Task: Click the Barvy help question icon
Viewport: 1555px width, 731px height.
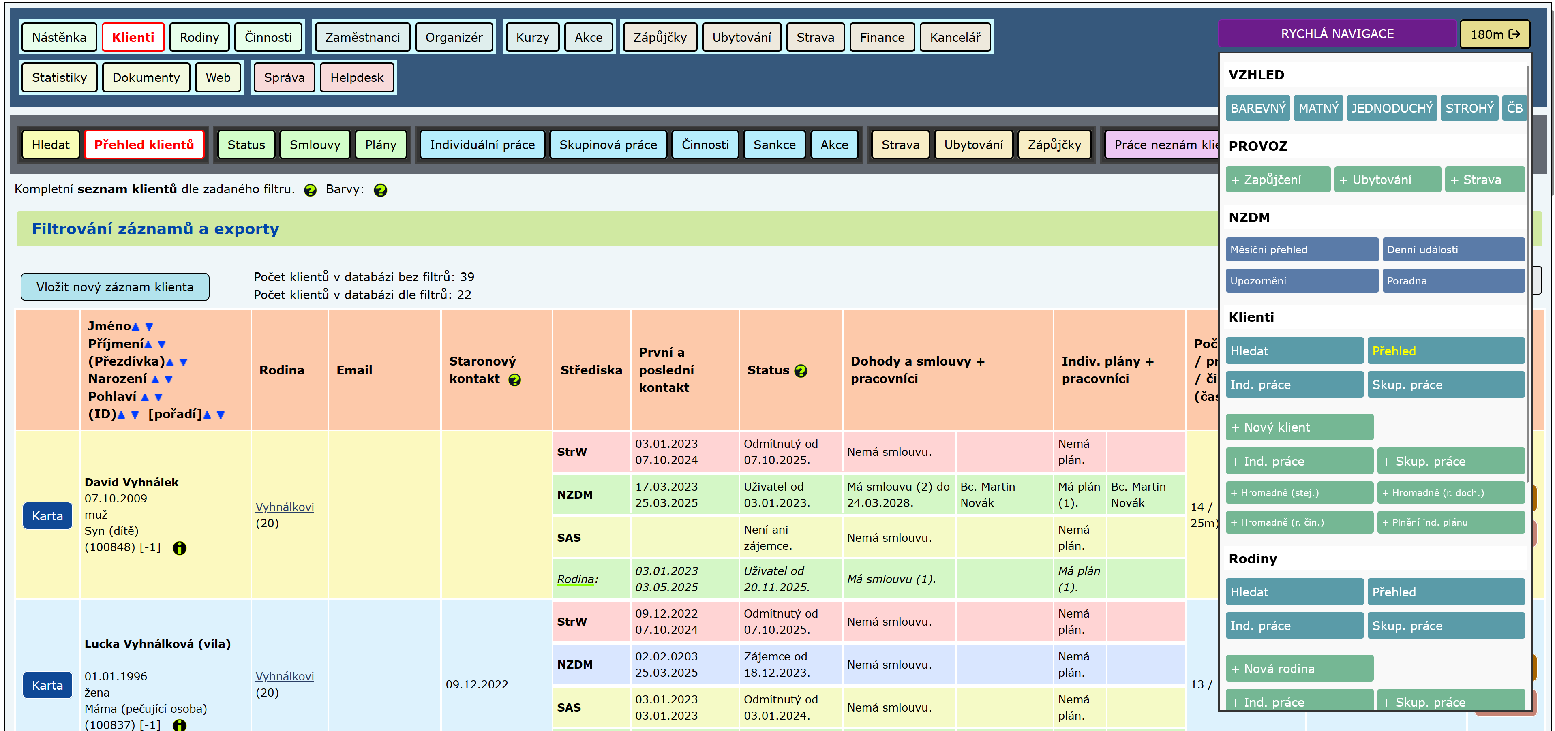Action: tap(380, 190)
